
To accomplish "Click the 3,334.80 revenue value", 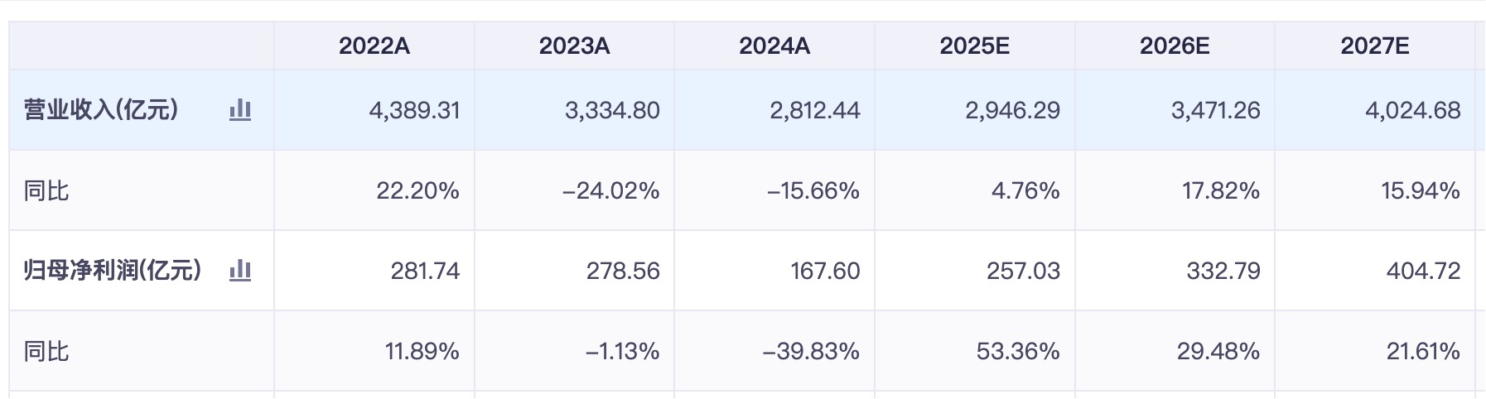I will point(612,110).
